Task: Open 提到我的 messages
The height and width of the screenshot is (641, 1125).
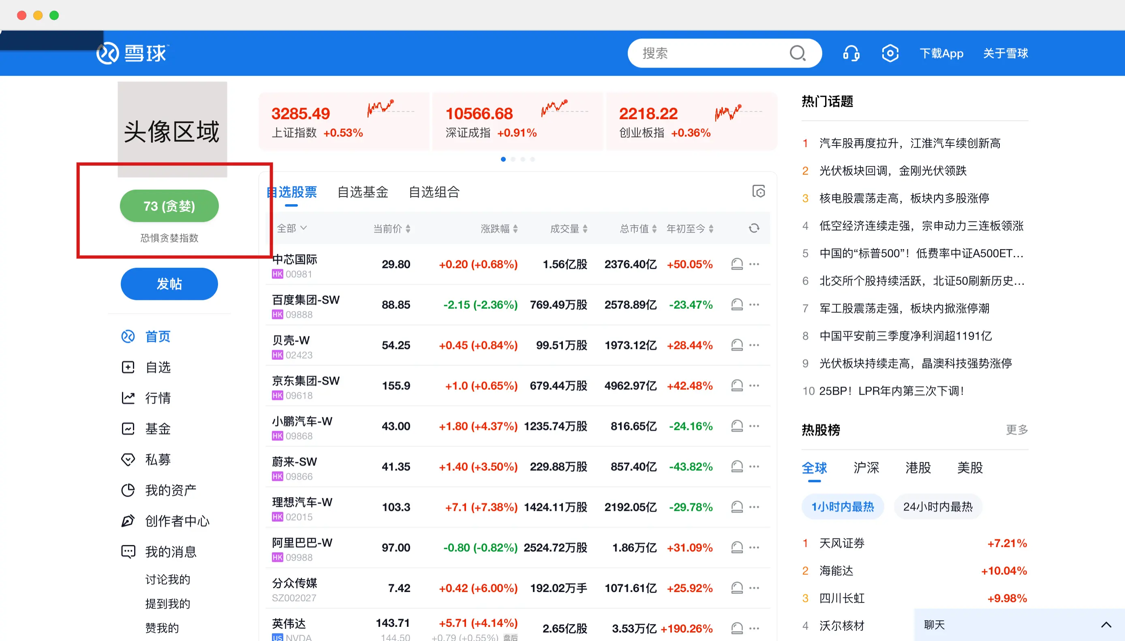Action: pos(168,604)
